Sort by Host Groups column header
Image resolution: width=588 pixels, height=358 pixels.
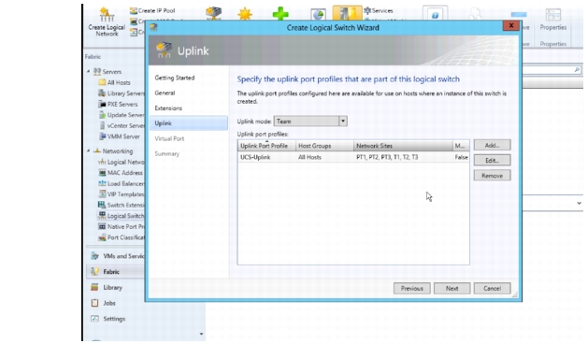point(324,146)
